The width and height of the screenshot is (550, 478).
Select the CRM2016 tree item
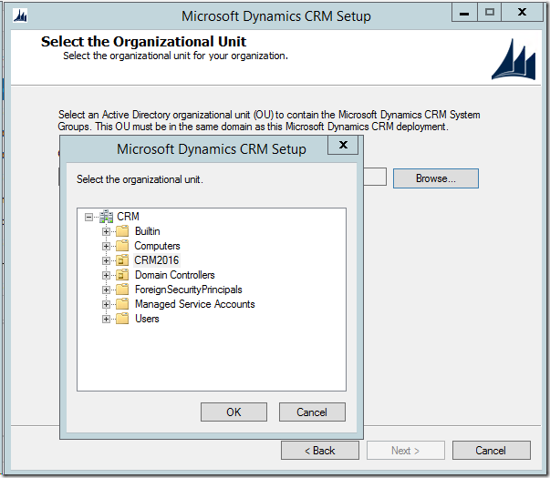click(x=157, y=260)
